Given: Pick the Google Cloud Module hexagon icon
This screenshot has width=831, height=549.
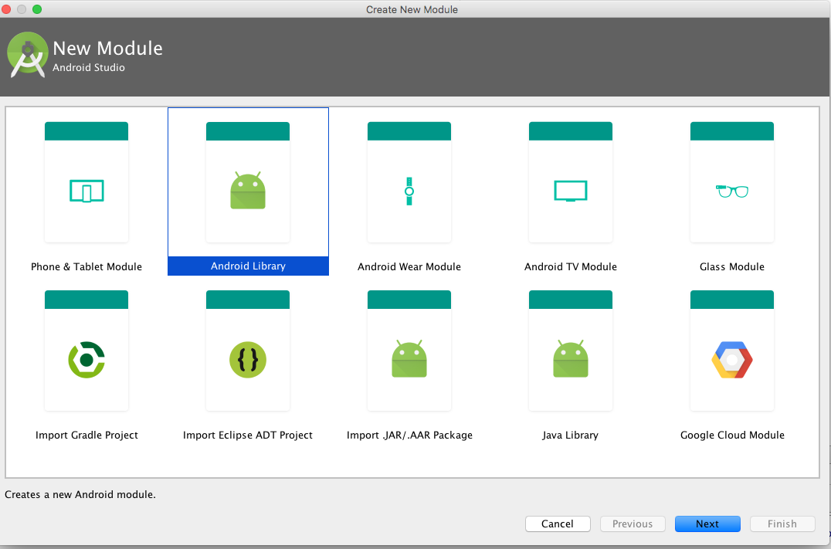Looking at the screenshot, I should tap(732, 360).
